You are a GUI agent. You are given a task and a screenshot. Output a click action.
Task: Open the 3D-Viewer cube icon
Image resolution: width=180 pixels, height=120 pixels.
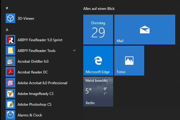click(10, 18)
